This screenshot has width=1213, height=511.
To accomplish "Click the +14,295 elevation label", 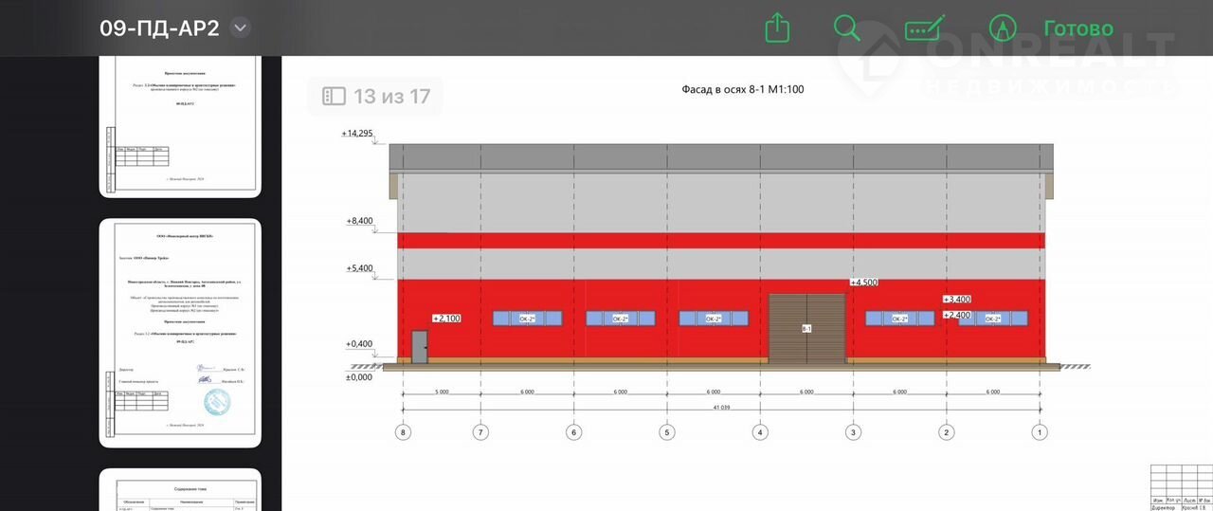I will point(357,134).
